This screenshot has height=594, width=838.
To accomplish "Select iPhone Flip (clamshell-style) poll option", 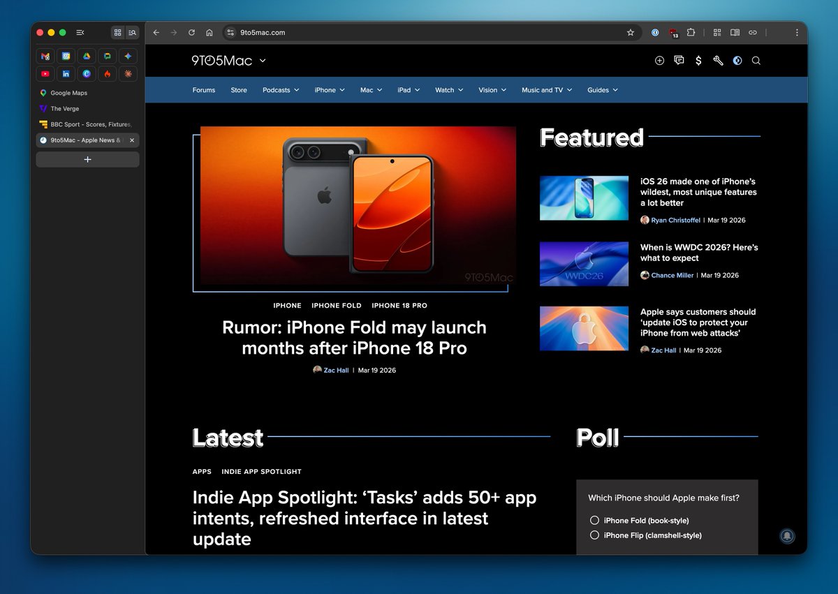I will coord(594,535).
